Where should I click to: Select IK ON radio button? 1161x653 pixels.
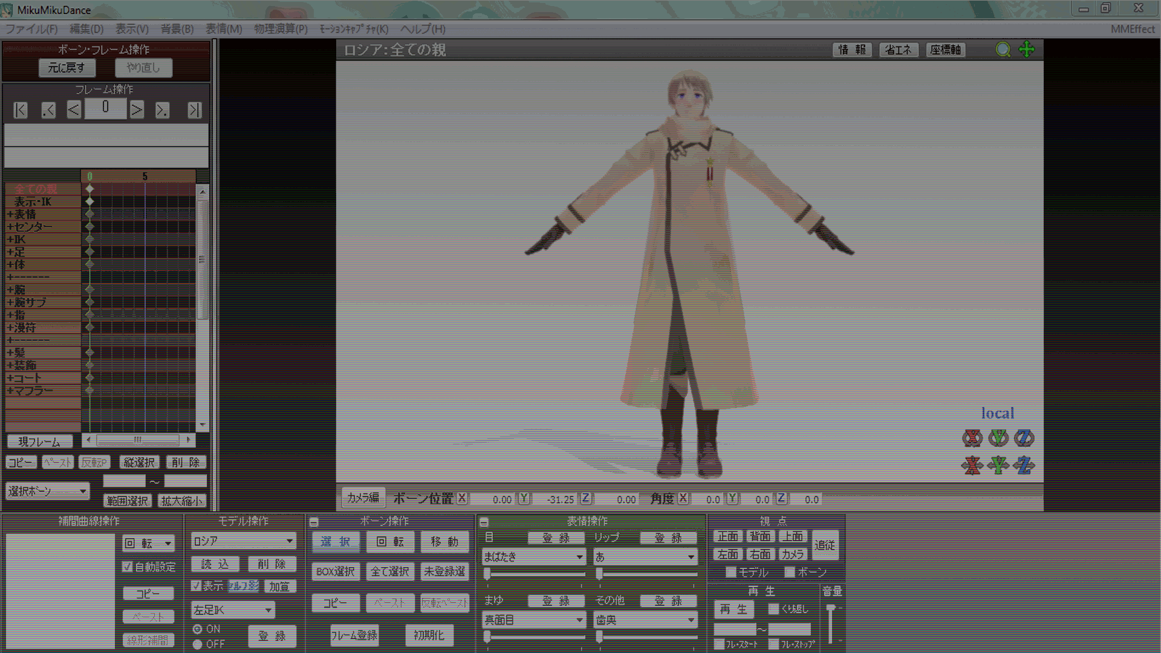tap(198, 629)
